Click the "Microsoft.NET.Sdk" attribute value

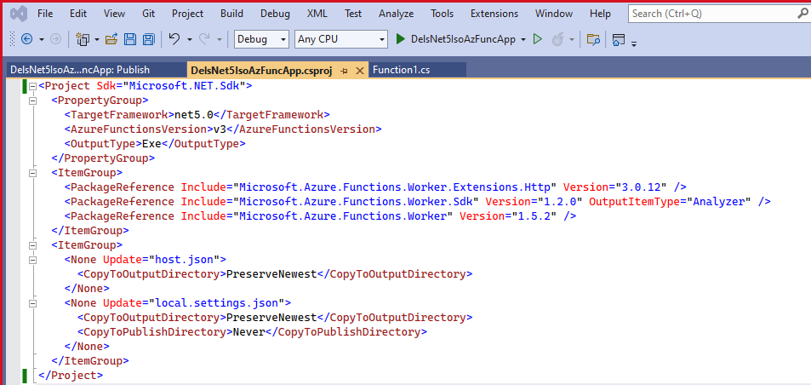[x=184, y=86]
